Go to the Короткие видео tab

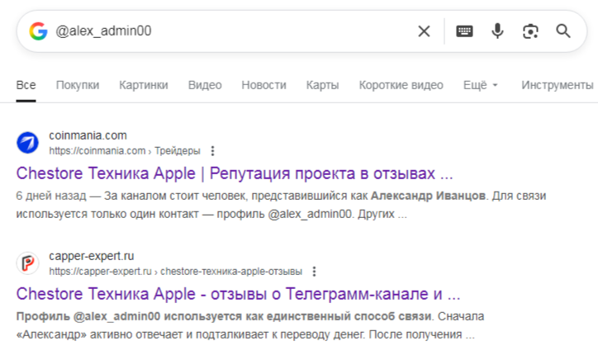[x=401, y=85]
